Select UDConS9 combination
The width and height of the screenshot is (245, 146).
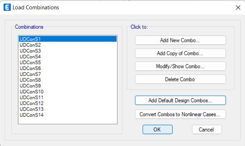coord(68,86)
